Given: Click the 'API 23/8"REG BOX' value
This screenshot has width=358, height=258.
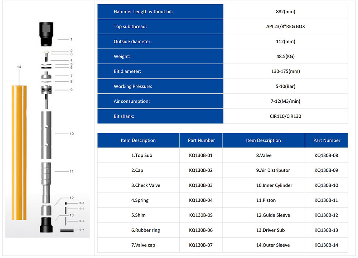Looking at the screenshot, I should click(285, 27).
